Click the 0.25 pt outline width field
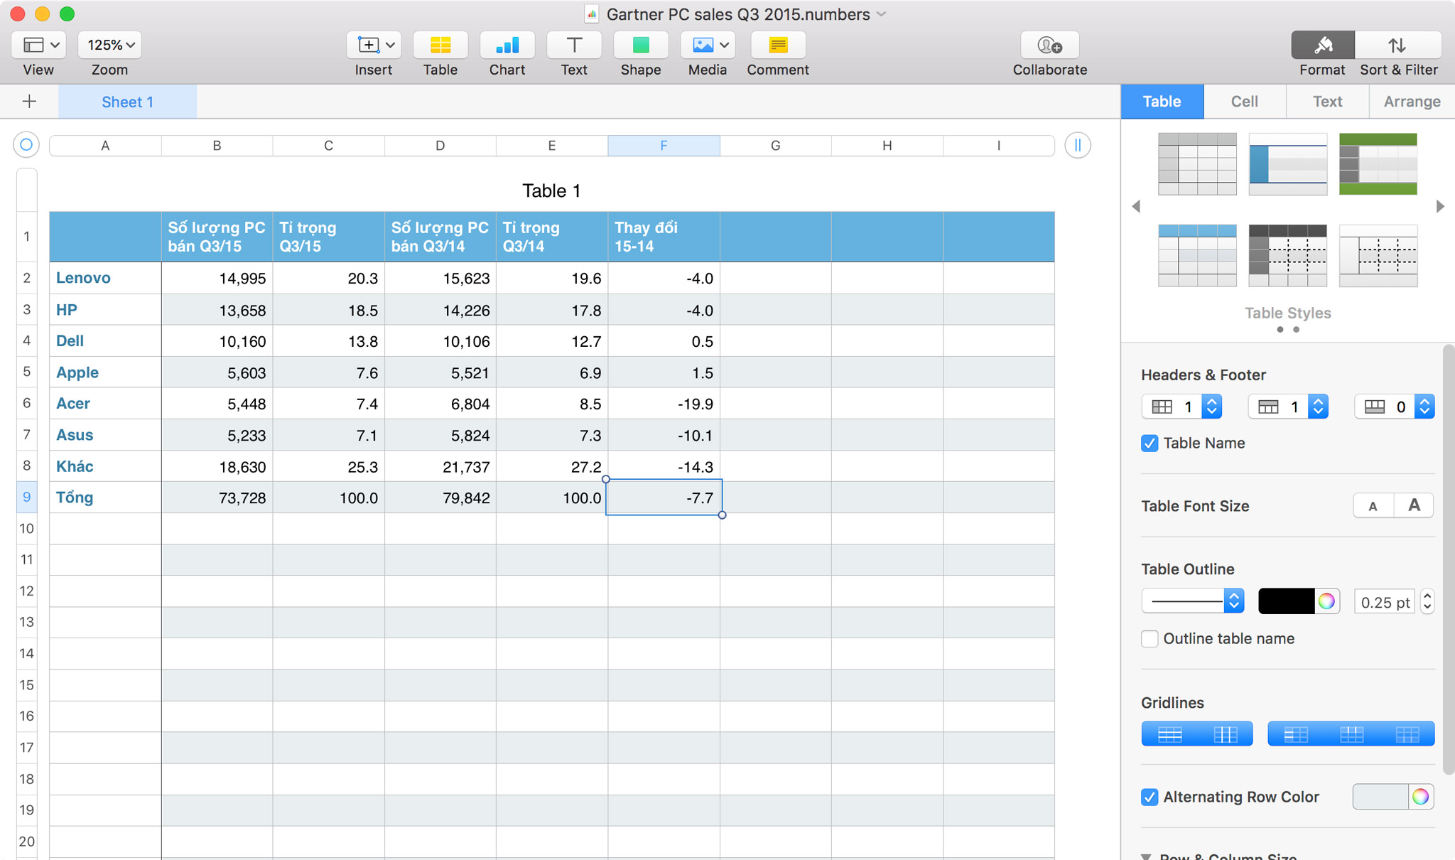Screen dimensions: 1455x860 (1384, 602)
